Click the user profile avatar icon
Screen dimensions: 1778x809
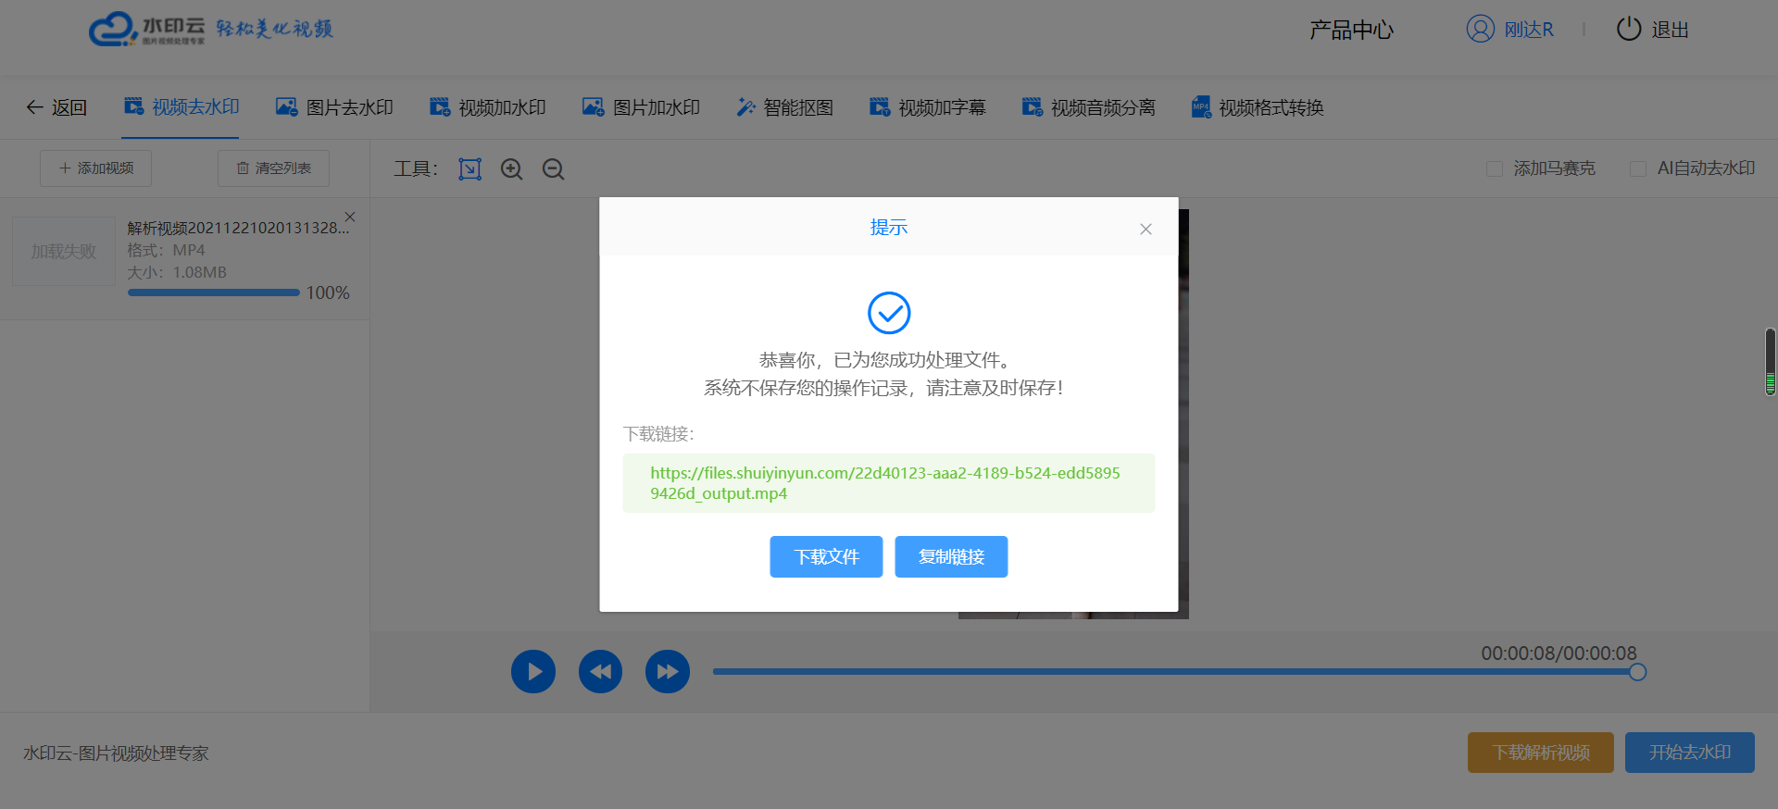(x=1480, y=30)
